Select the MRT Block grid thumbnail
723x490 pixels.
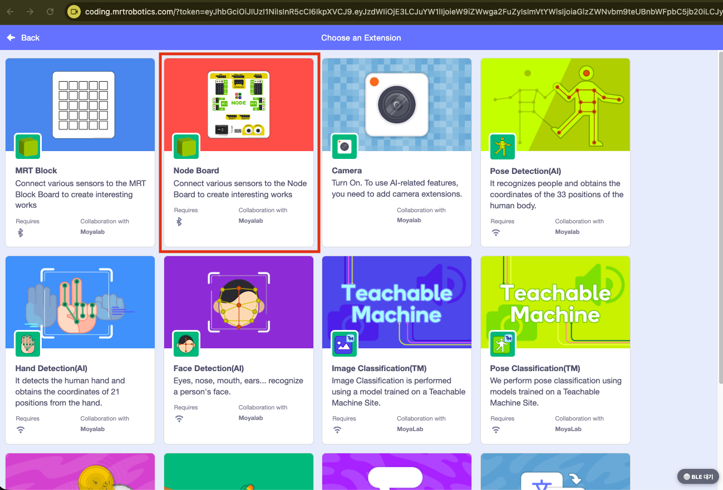(x=83, y=104)
